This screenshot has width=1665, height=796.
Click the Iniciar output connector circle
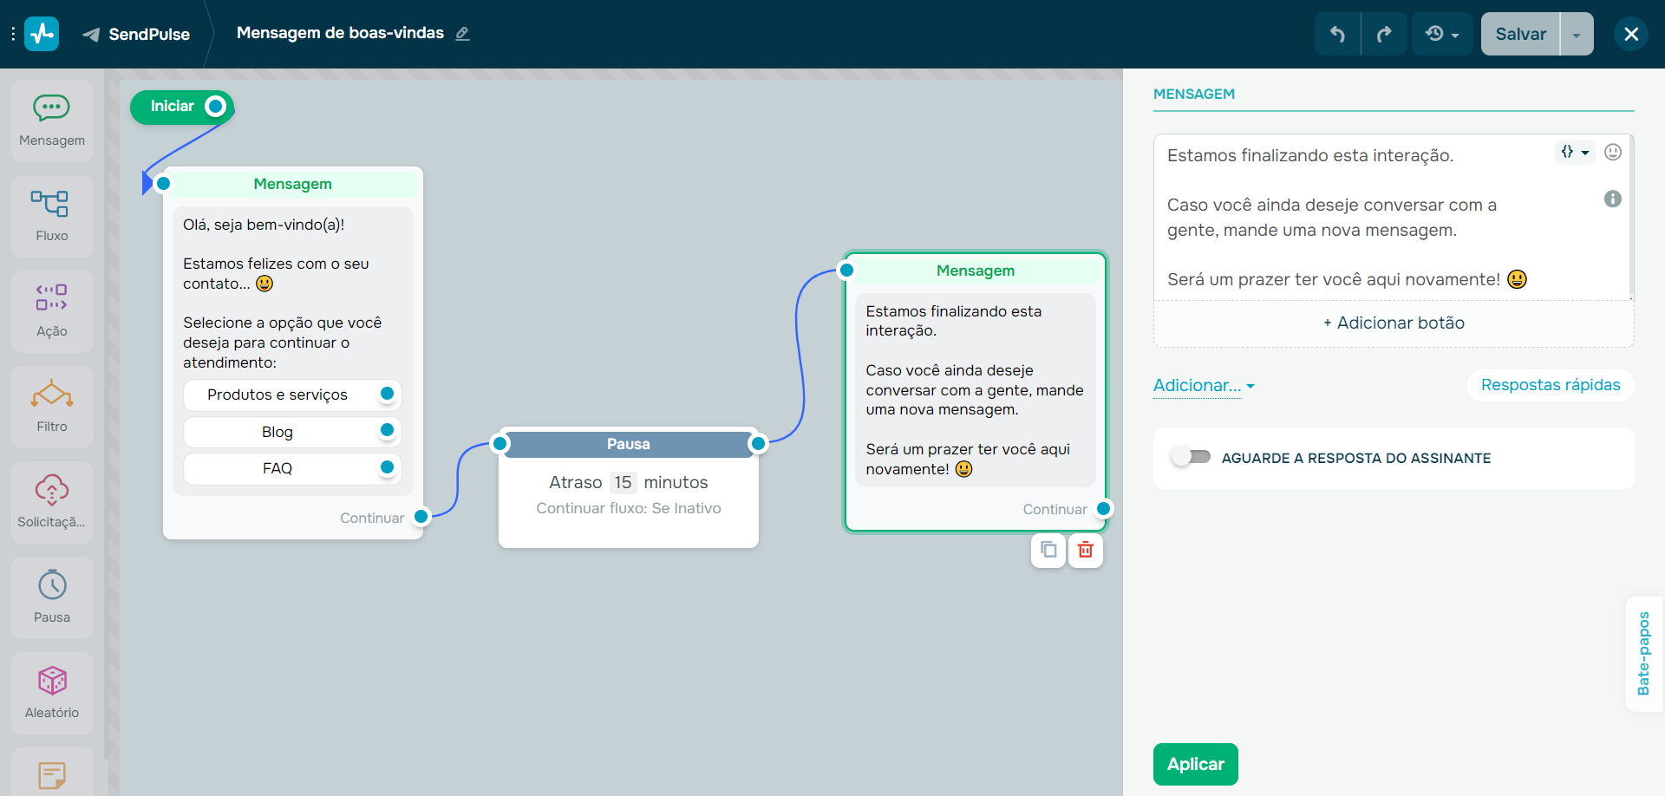[216, 107]
